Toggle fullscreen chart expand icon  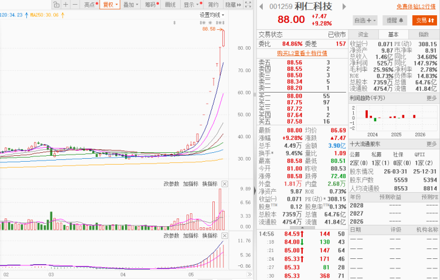(x=248, y=5)
